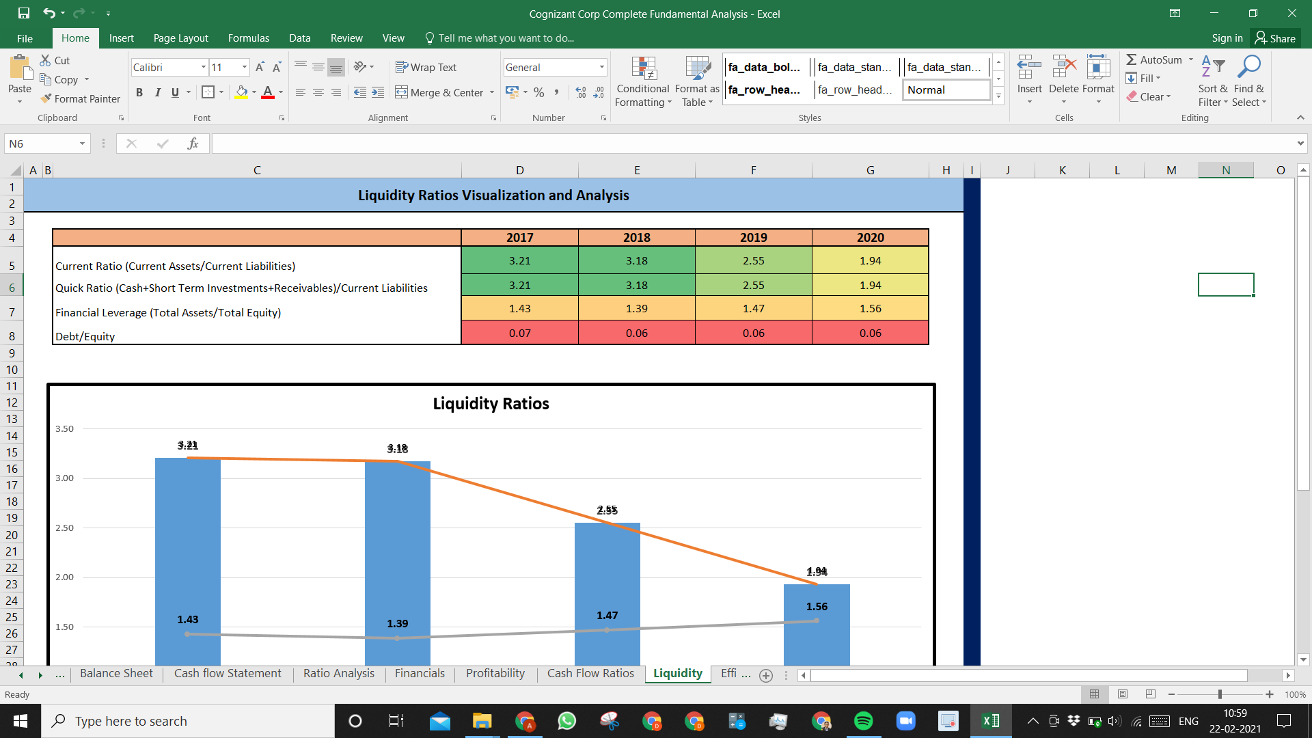Image resolution: width=1312 pixels, height=738 pixels.
Task: Click zoom in plus button
Action: pos(1270,694)
